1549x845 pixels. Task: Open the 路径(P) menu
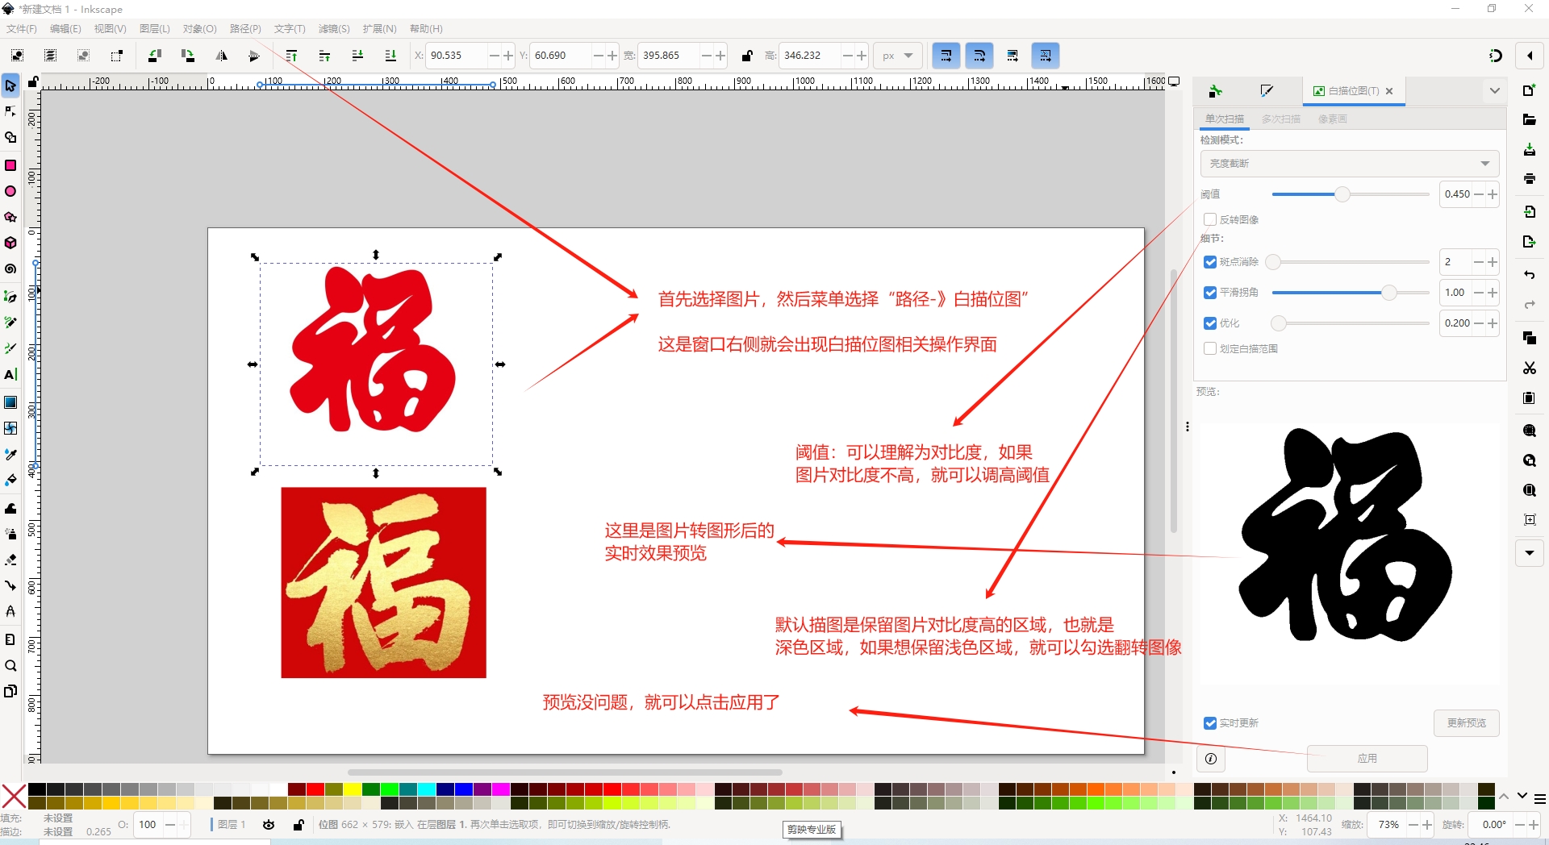point(245,29)
